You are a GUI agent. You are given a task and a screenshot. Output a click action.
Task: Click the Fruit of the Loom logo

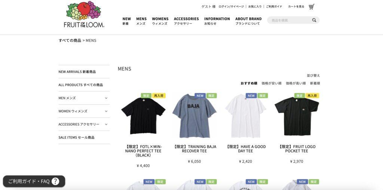pos(84,15)
